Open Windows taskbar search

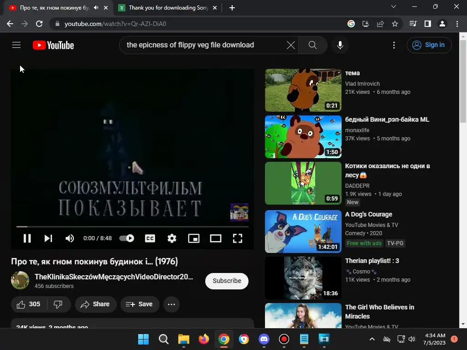164,339
